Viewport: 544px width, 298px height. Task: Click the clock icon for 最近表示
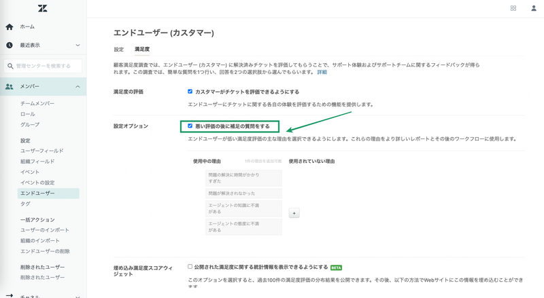[x=10, y=45]
